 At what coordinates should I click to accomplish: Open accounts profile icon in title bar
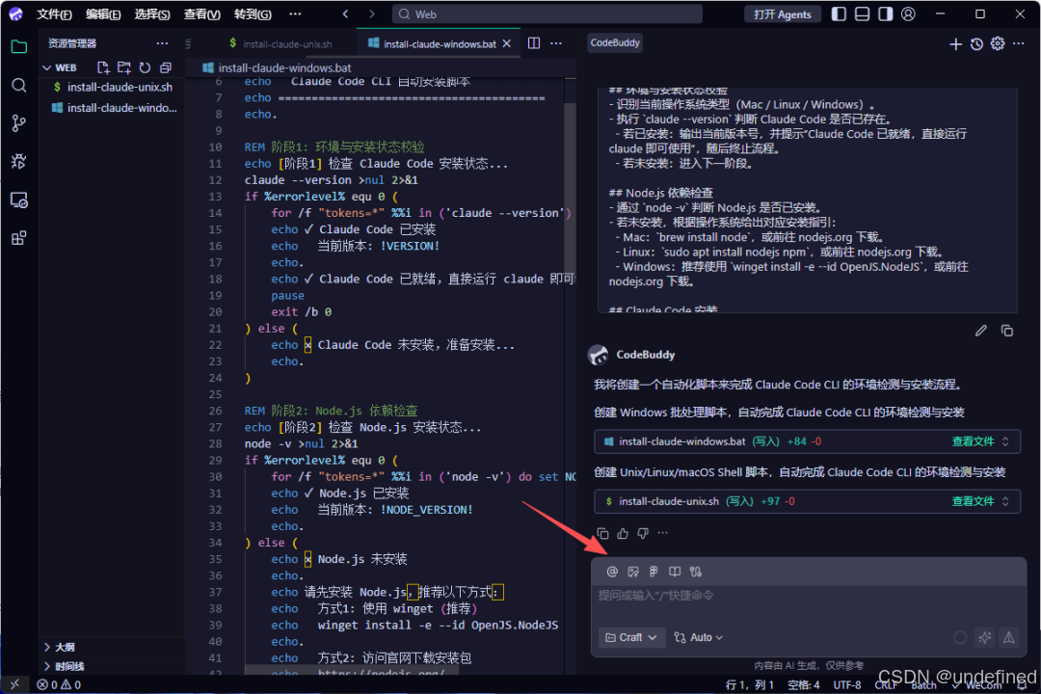click(909, 13)
